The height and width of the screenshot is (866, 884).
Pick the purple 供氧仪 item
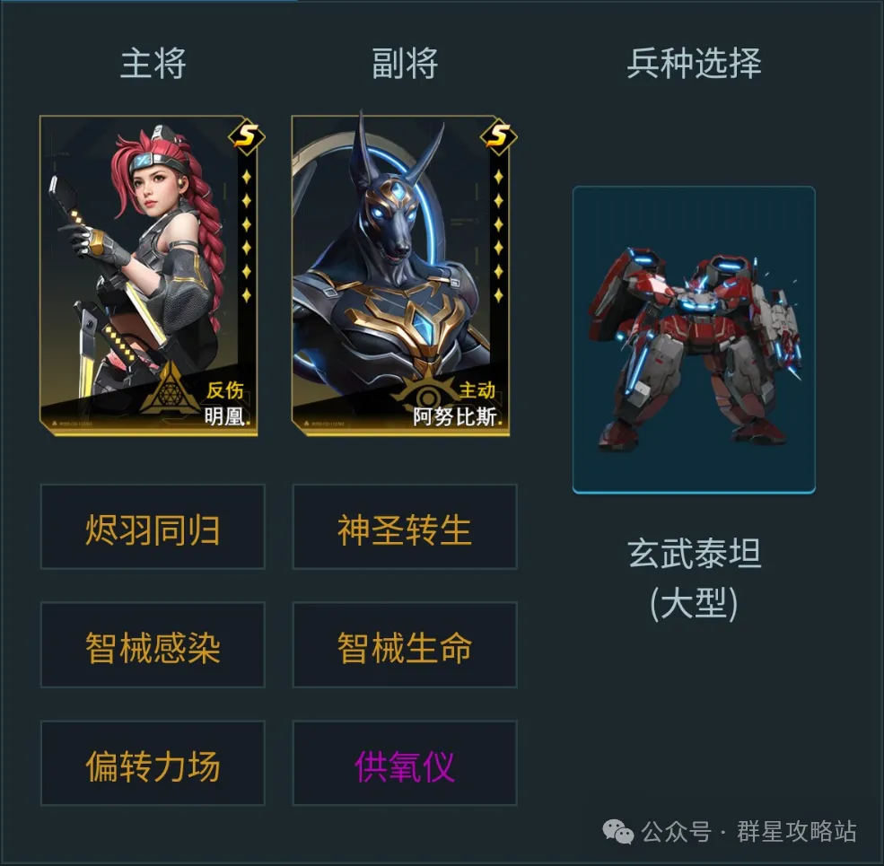click(405, 763)
